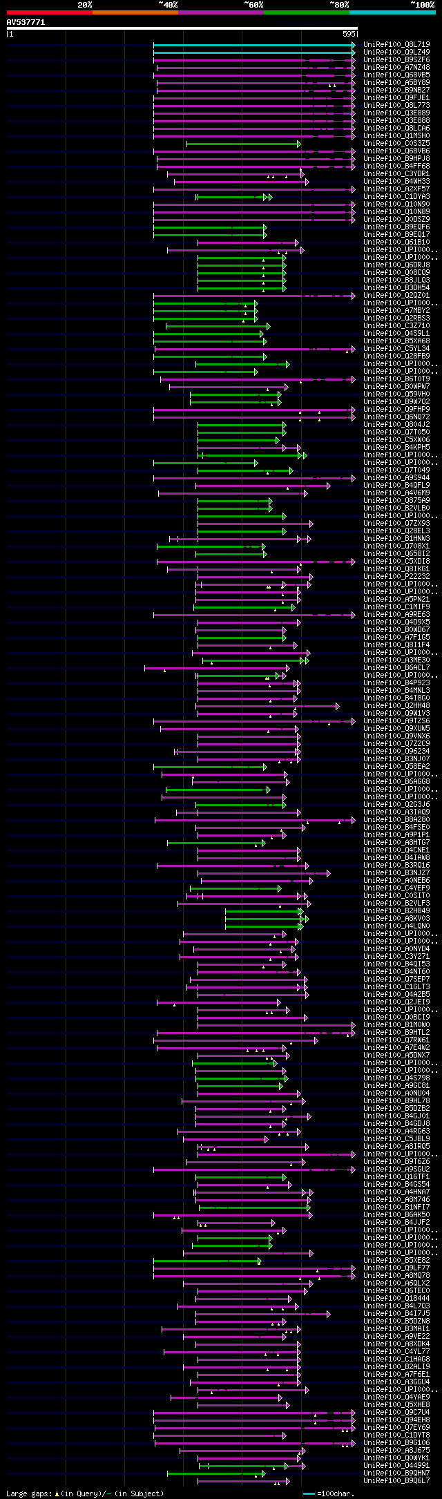Open hit UniRef100_Q68VB5
442x1499 pixels.
[396, 75]
